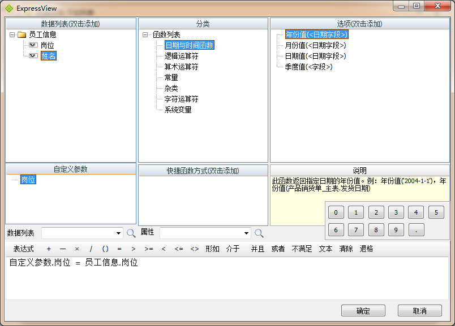This screenshot has height=326, width=455.
Task: Click 文本 in expression toolbar
Action: click(x=325, y=249)
